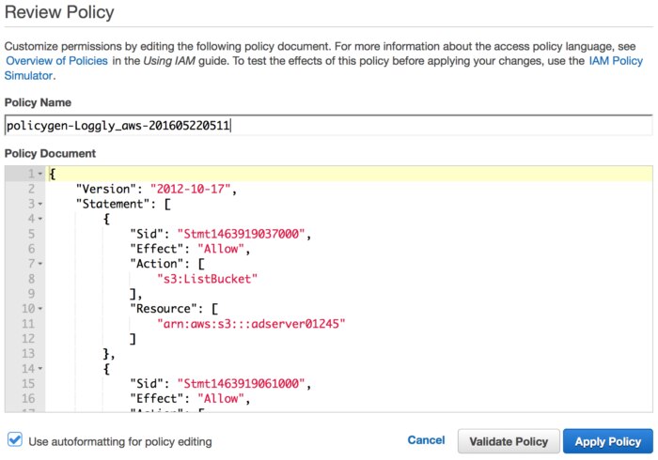Toggle the autoformatting for policy editing checkbox
Viewport: 658px width, 460px height.
click(x=14, y=440)
